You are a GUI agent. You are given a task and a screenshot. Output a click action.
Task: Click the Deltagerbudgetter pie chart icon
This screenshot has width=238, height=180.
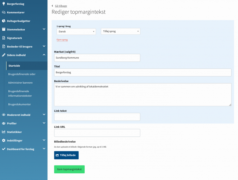(x=3, y=21)
